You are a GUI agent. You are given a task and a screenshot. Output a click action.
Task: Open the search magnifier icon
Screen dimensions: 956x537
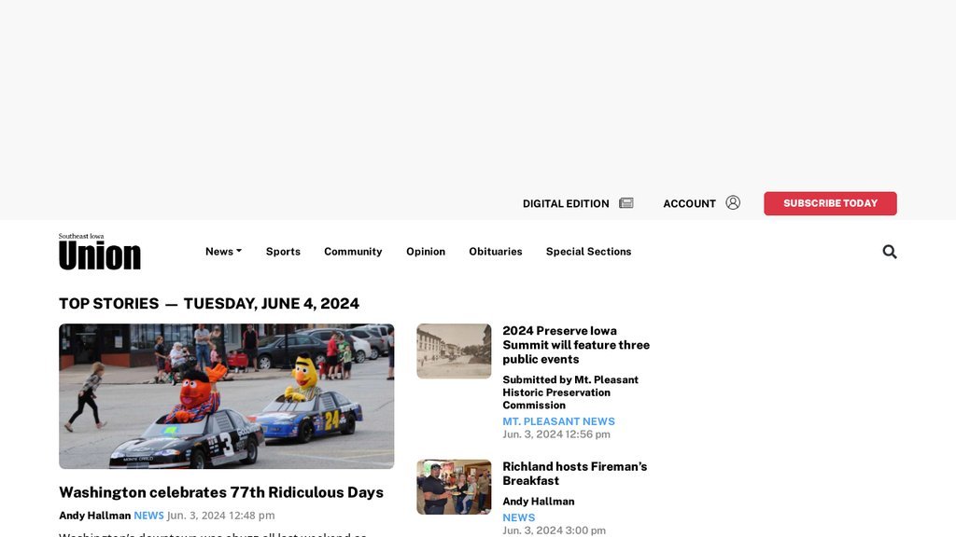click(x=890, y=252)
